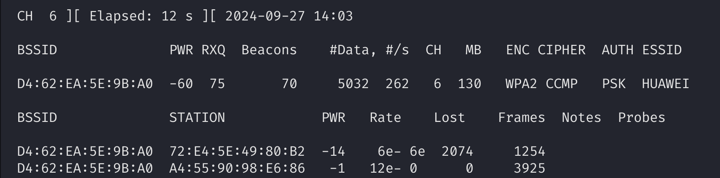Click the Lost column header
The height and width of the screenshot is (178, 720).
tap(449, 117)
